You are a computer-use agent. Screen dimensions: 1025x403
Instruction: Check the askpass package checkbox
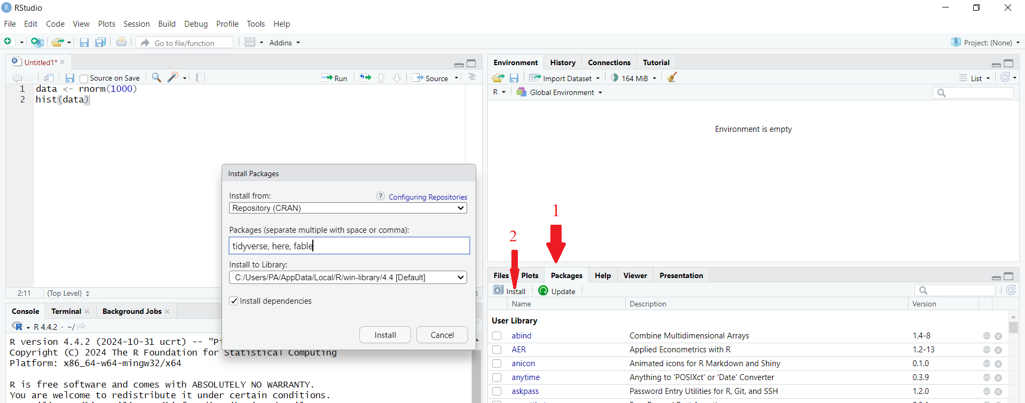click(497, 391)
